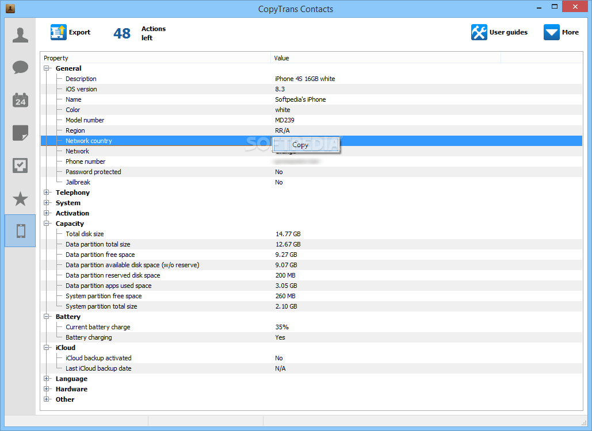This screenshot has height=431, width=592.
Task: Collapse the Capacity section
Action: [47, 224]
